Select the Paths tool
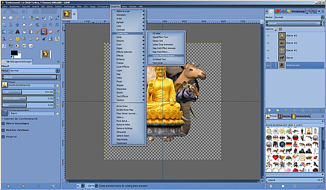Image resolution: width=326 pixels, height=190 pixels. point(51,18)
